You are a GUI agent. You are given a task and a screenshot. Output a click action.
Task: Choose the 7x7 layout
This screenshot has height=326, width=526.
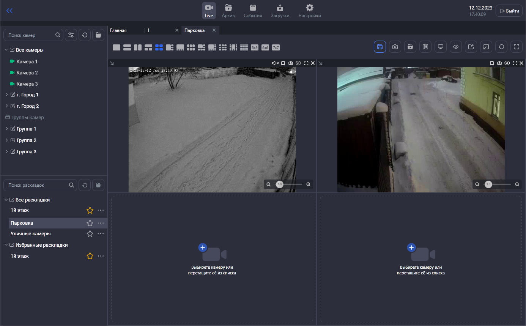tap(276, 47)
